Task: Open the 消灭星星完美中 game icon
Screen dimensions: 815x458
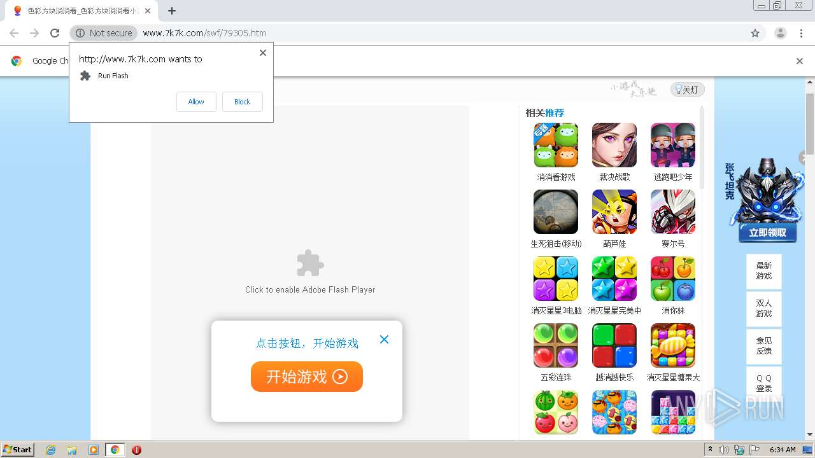Action: [614, 279]
